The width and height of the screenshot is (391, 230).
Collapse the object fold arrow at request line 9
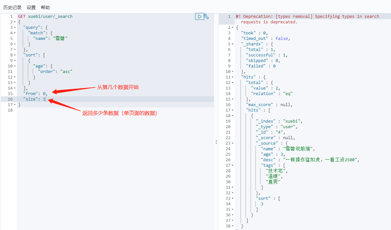coord(15,61)
